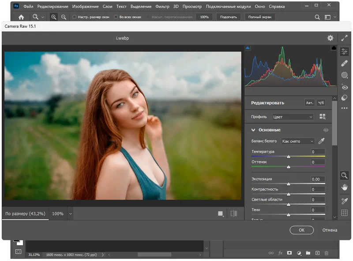
Task: Click the Температура slider handle
Action: click(x=289, y=157)
